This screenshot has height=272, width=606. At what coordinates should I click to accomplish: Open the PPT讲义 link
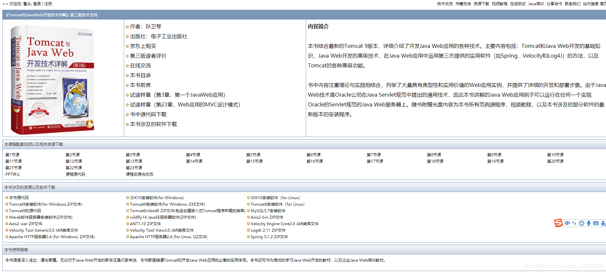tap(13, 174)
